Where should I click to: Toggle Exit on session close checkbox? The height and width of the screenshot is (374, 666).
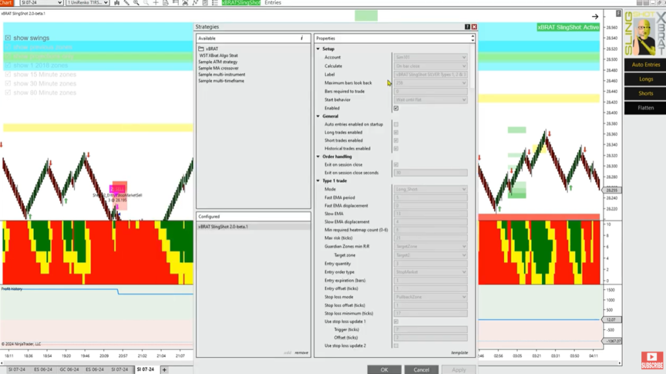[x=396, y=165]
